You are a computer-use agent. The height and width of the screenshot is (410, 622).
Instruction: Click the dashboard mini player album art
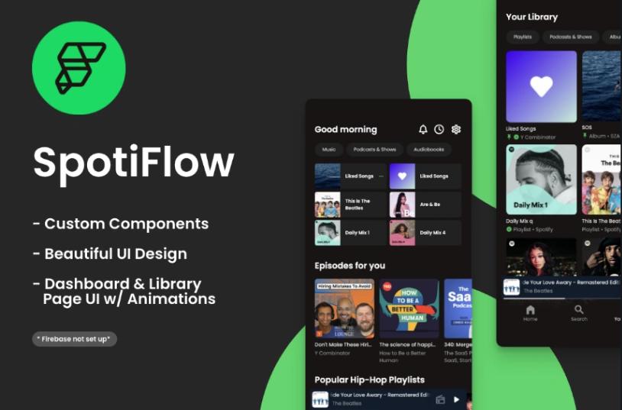(320, 399)
